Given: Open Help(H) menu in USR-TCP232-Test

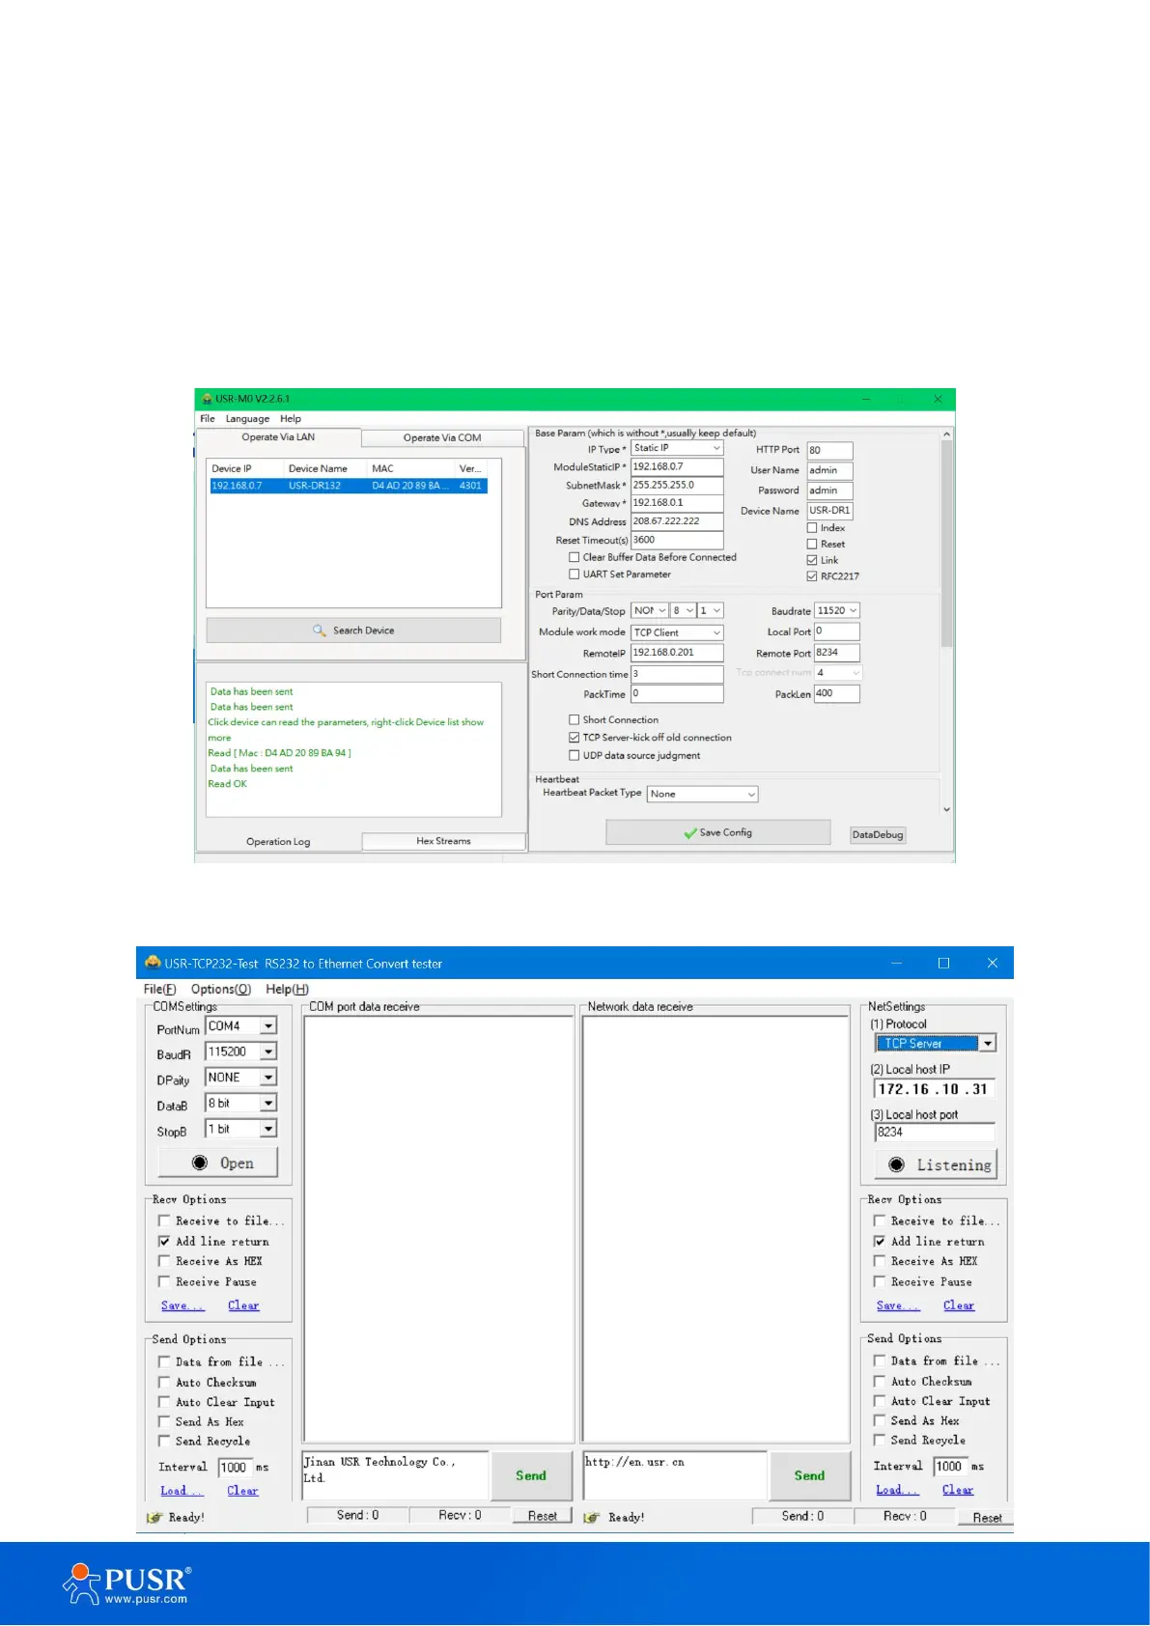Looking at the screenshot, I should click(287, 989).
